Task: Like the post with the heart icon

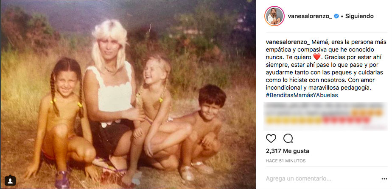Action: (x=271, y=138)
